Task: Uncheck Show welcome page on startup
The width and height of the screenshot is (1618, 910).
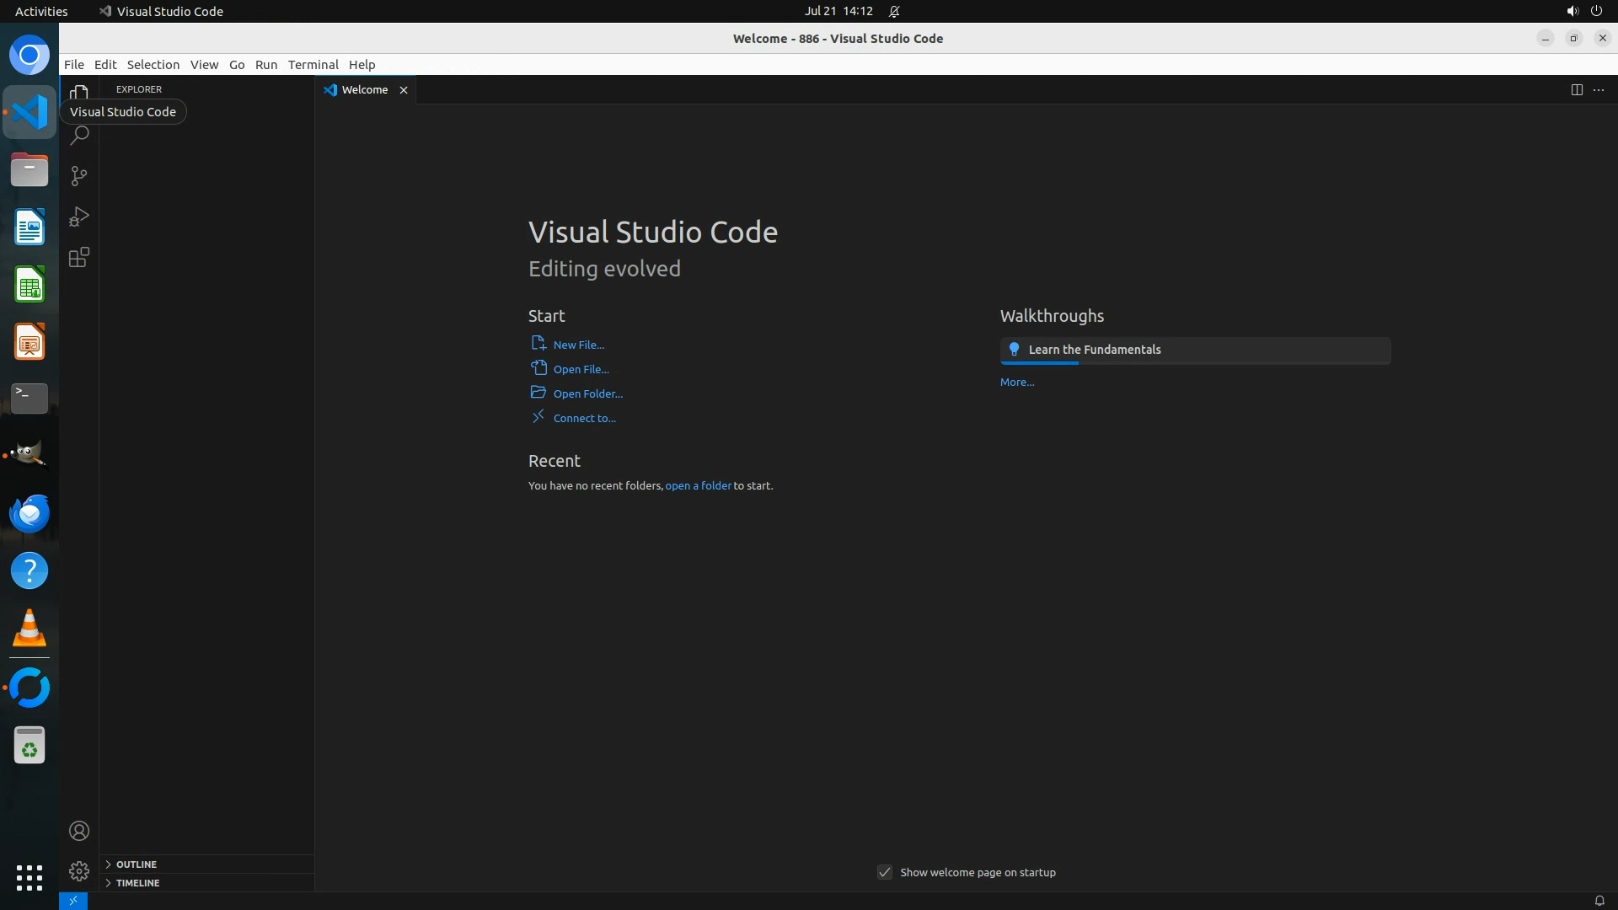Action: (x=885, y=872)
